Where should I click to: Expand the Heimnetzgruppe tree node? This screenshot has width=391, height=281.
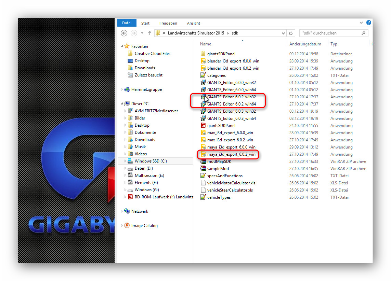click(122, 89)
